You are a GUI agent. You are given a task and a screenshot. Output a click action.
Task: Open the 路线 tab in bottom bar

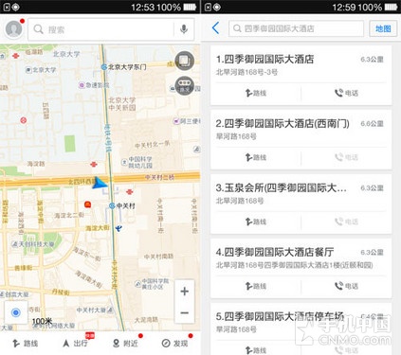click(x=25, y=343)
